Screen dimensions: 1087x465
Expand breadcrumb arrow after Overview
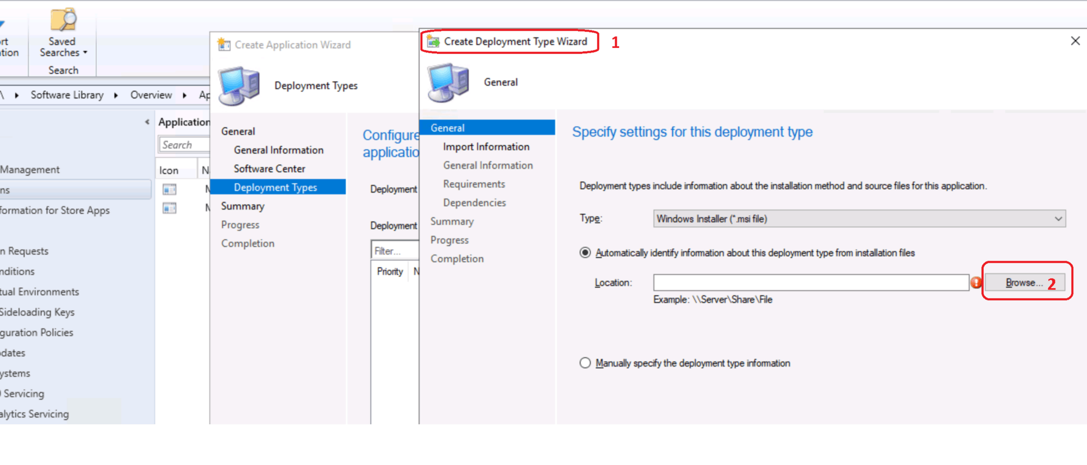pyautogui.click(x=184, y=95)
